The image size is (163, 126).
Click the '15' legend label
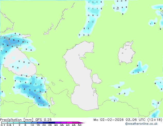(38, 125)
